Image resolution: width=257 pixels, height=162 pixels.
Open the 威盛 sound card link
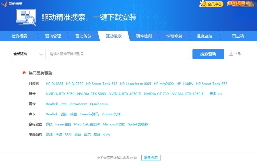pos(74,114)
